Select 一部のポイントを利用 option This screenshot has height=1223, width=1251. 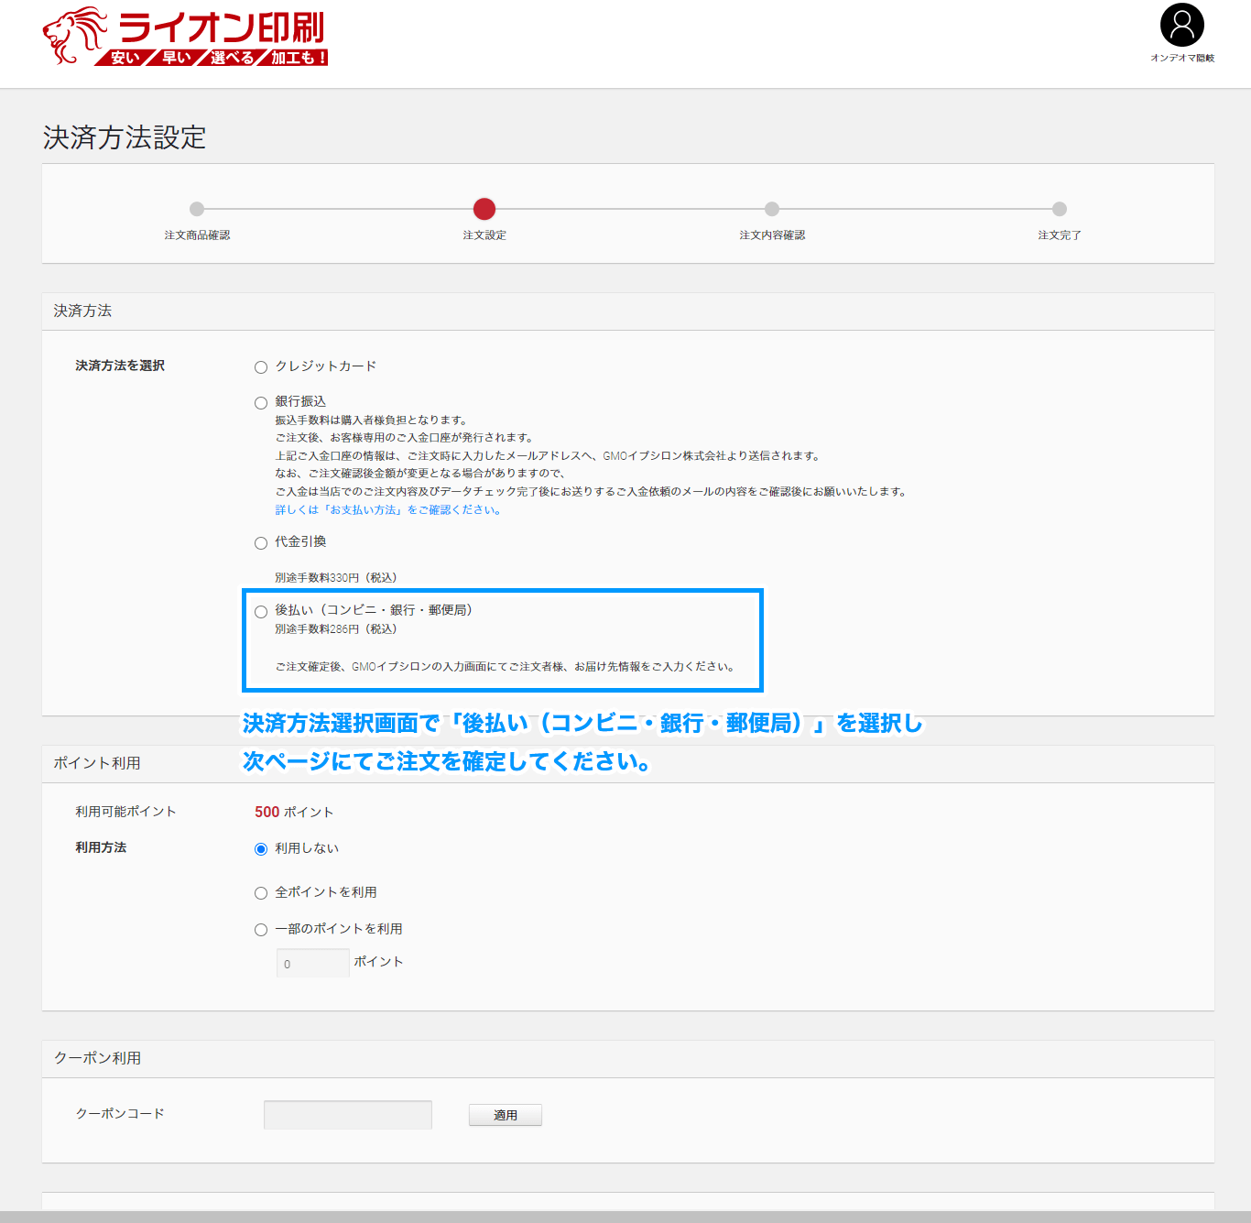[x=261, y=930]
